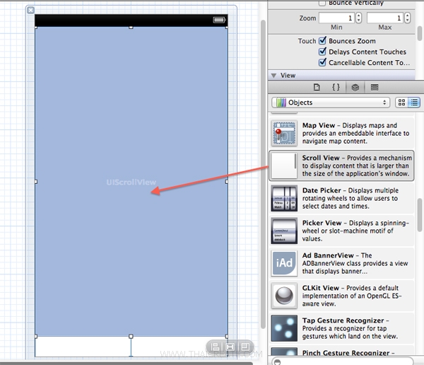Toggle the Bounces Zoom checkbox
424x365 pixels.
point(322,40)
